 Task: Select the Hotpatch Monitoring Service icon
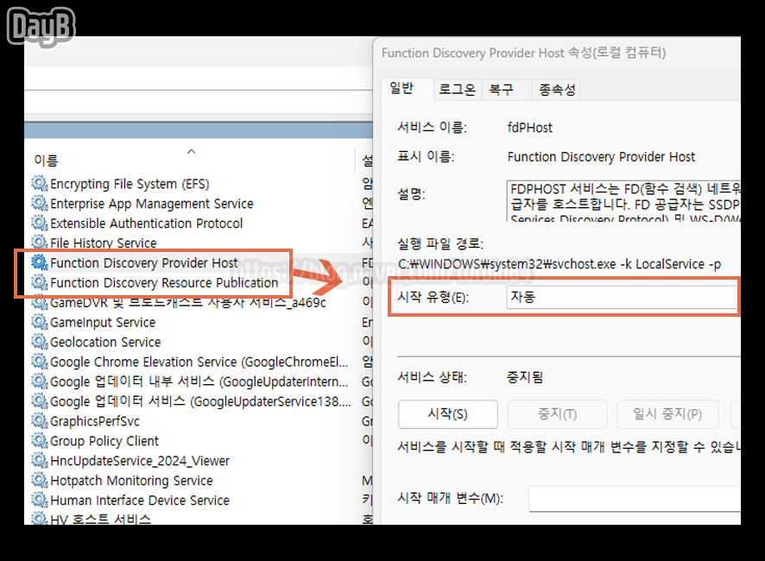coord(38,481)
